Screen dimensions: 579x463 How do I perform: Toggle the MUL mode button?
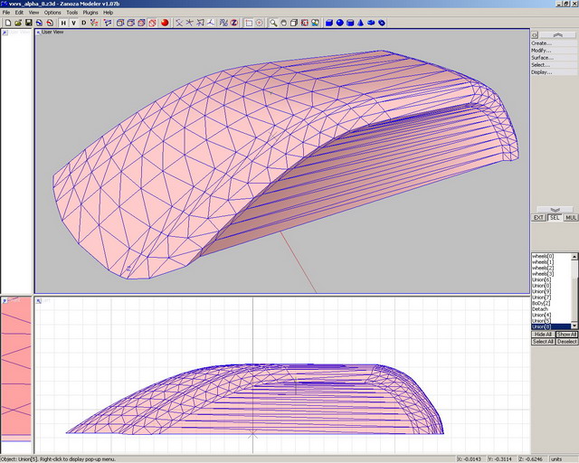coord(571,218)
